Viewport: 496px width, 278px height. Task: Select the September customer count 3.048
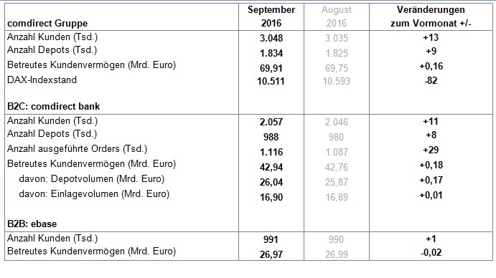(x=271, y=38)
